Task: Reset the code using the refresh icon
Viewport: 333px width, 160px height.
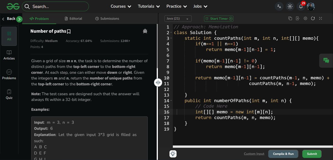Action: coord(313,18)
